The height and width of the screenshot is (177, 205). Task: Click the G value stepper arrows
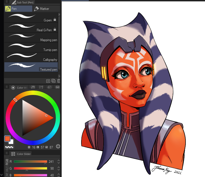click(59, 169)
